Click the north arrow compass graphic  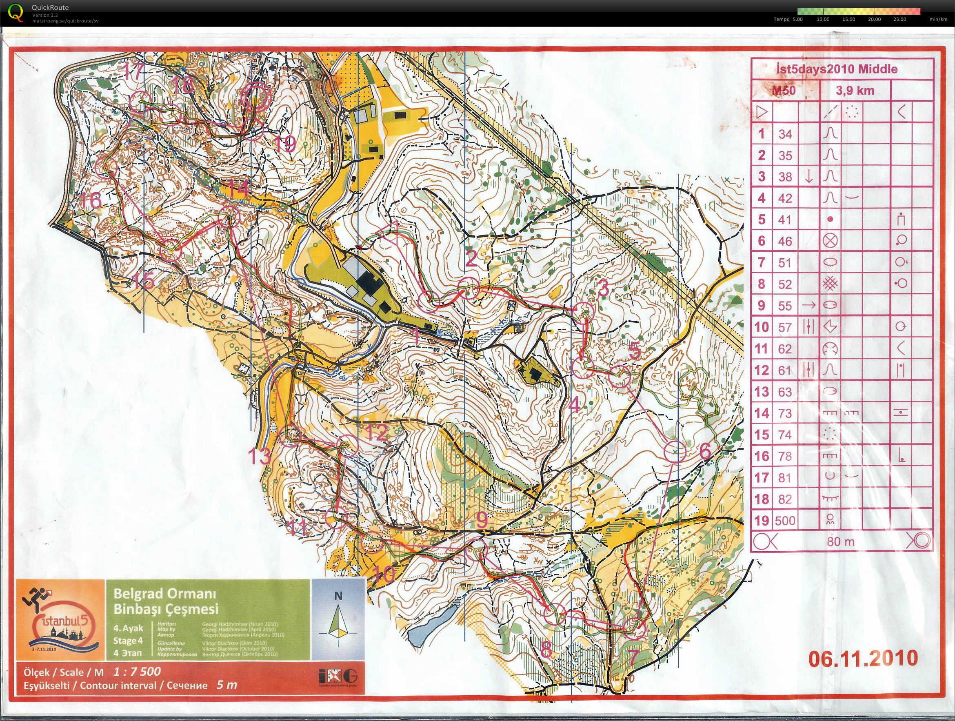pyautogui.click(x=338, y=620)
